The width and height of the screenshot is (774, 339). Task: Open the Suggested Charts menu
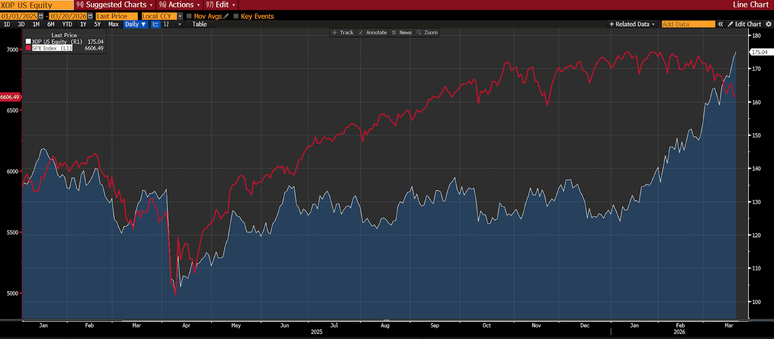pyautogui.click(x=115, y=5)
